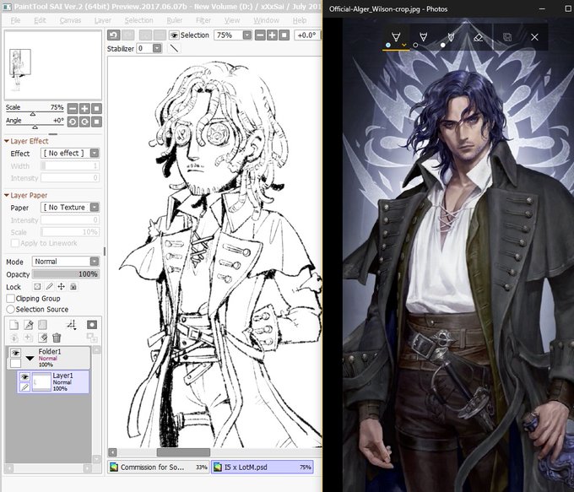Open the Layer menu
Image resolution: width=574 pixels, height=492 pixels.
(103, 20)
